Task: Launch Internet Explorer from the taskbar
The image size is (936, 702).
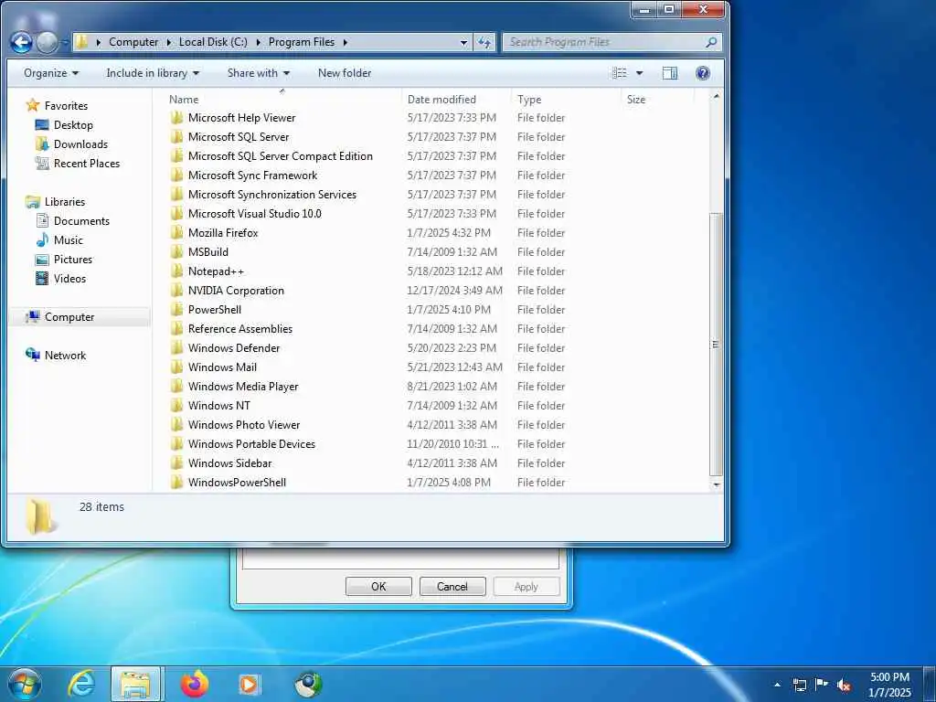Action: [x=81, y=684]
